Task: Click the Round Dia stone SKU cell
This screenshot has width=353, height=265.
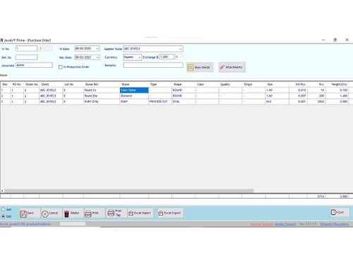Action: [102, 96]
